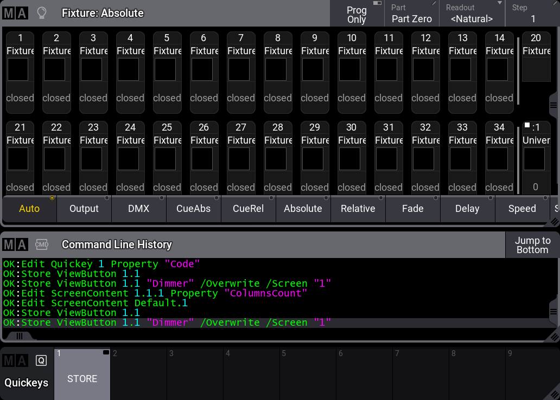Switch to the DMX layer tab

click(139, 209)
